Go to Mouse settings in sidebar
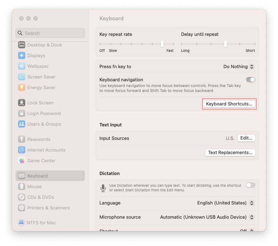The width and height of the screenshot is (278, 246). 34,186
